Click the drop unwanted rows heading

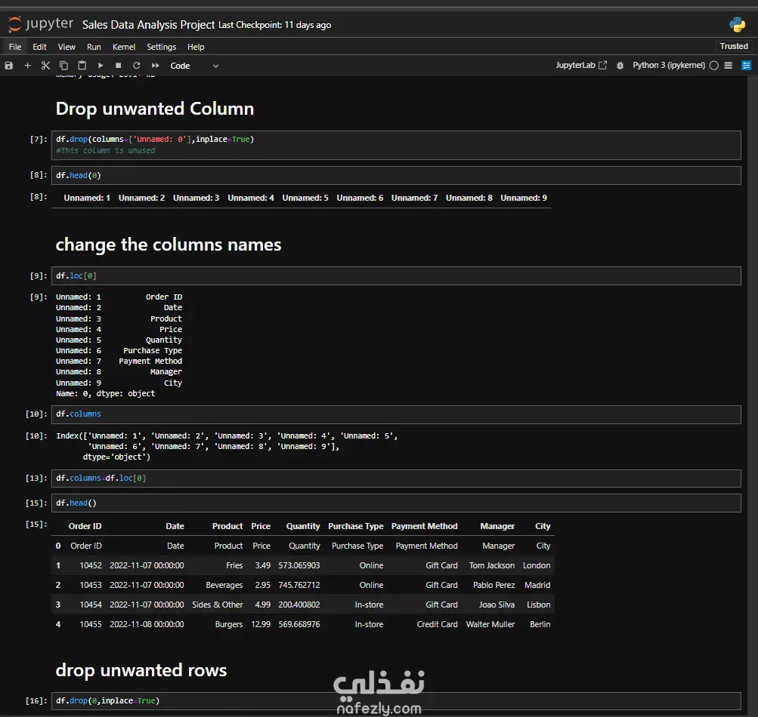tap(141, 670)
